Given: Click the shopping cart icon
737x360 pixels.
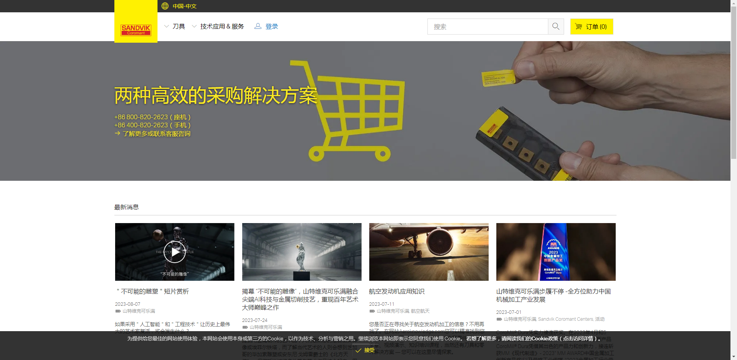Looking at the screenshot, I should click(x=578, y=26).
